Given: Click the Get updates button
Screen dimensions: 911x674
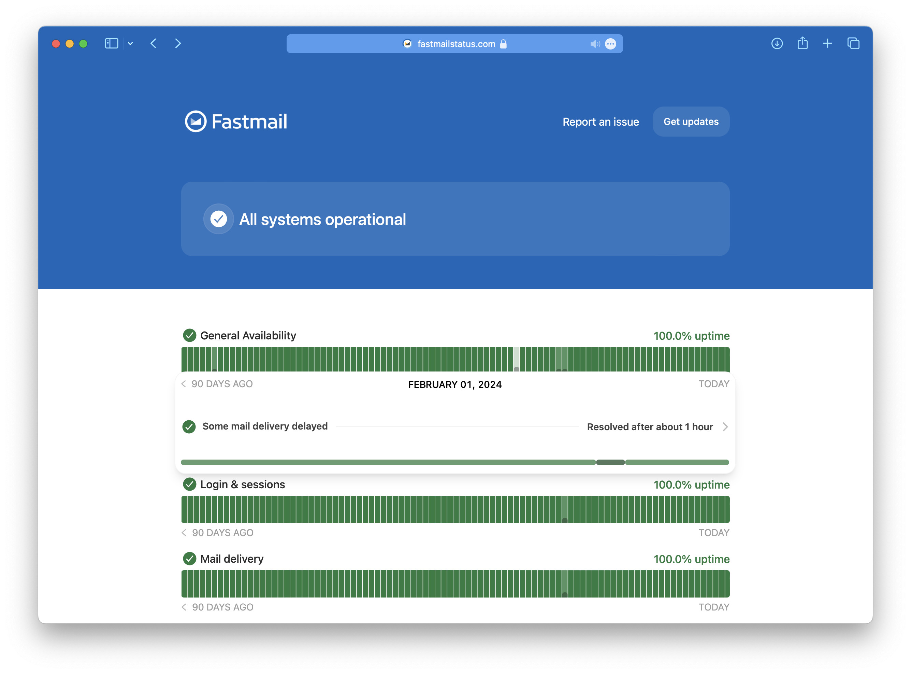Looking at the screenshot, I should (x=691, y=122).
